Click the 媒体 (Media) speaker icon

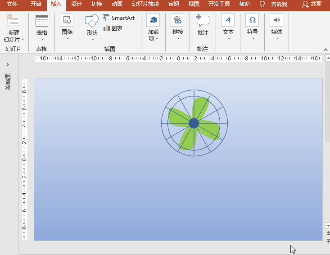(x=276, y=20)
